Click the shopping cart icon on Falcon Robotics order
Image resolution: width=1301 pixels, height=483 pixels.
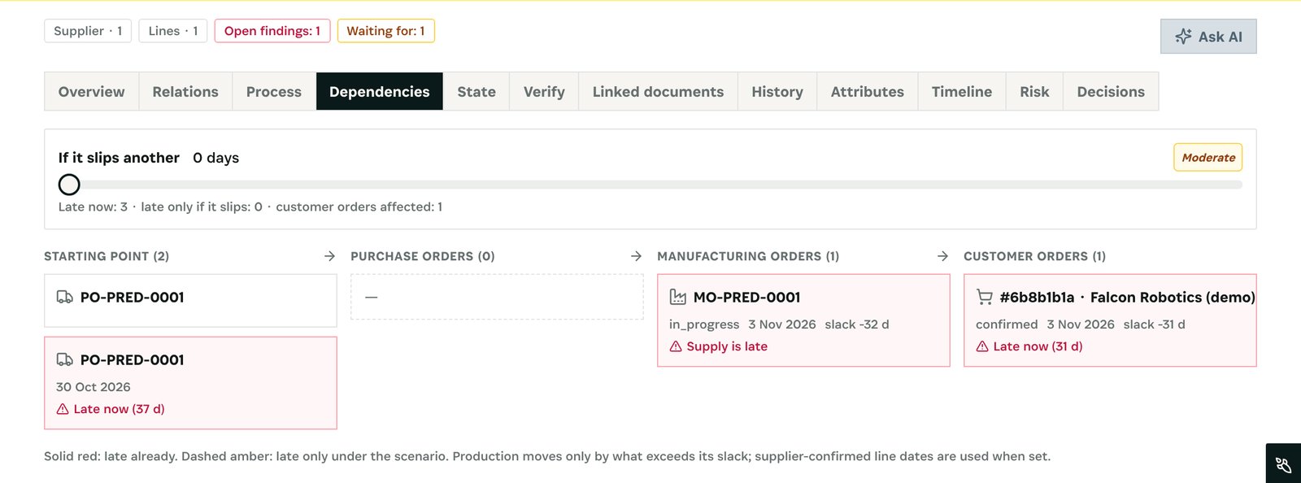click(x=984, y=298)
